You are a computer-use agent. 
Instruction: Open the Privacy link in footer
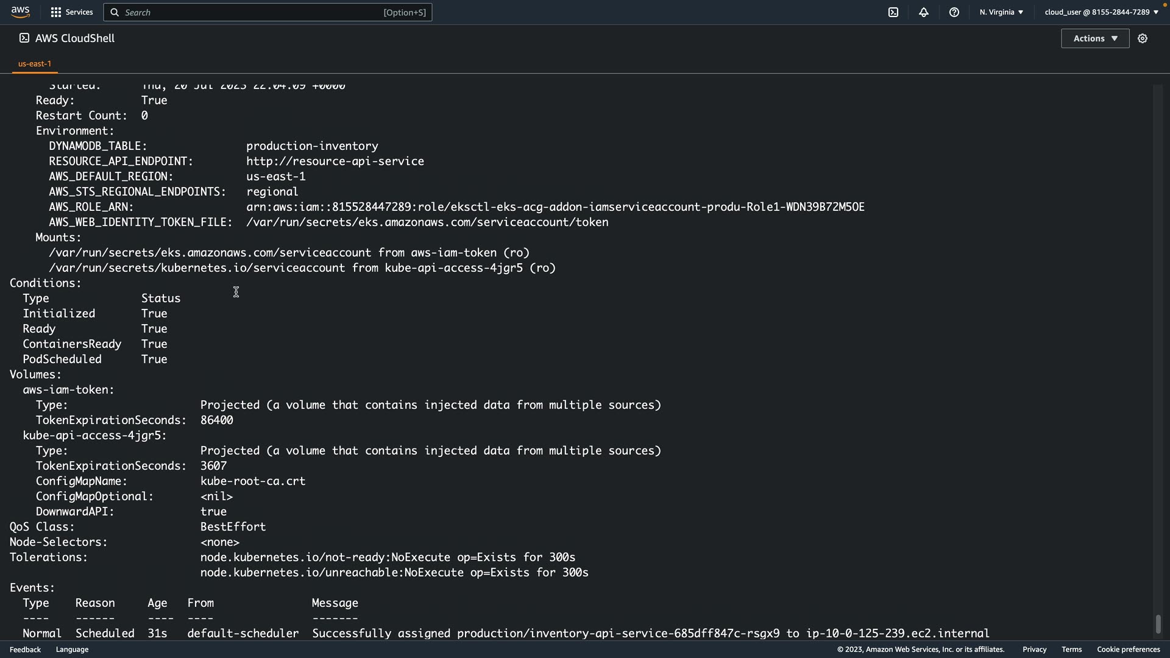click(x=1034, y=649)
